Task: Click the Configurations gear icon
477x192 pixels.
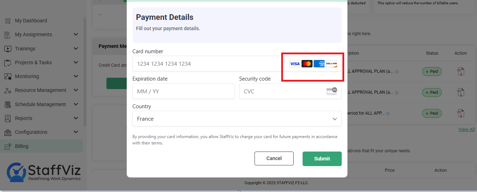Action: tap(8, 132)
